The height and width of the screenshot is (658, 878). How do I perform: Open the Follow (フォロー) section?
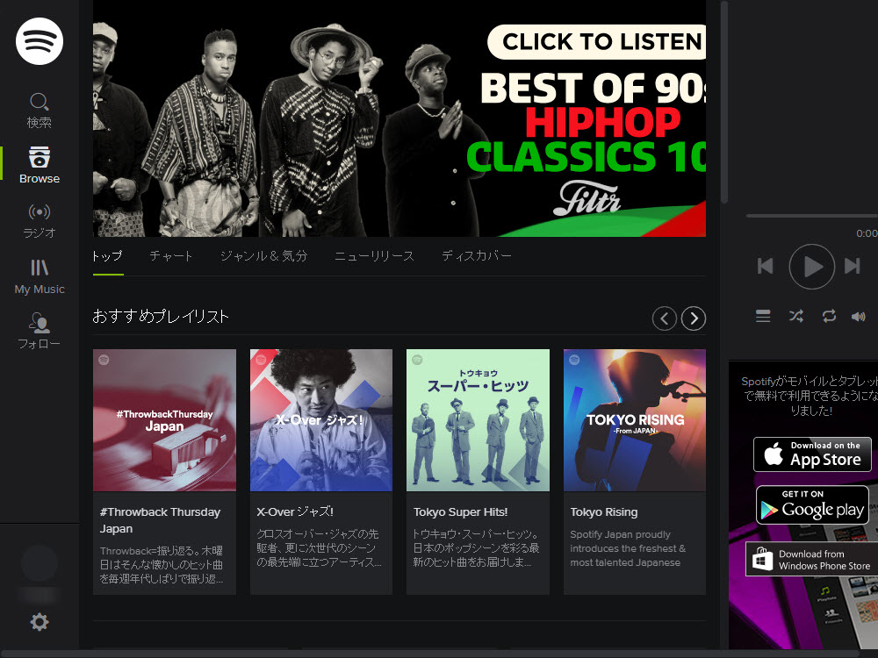(x=40, y=331)
